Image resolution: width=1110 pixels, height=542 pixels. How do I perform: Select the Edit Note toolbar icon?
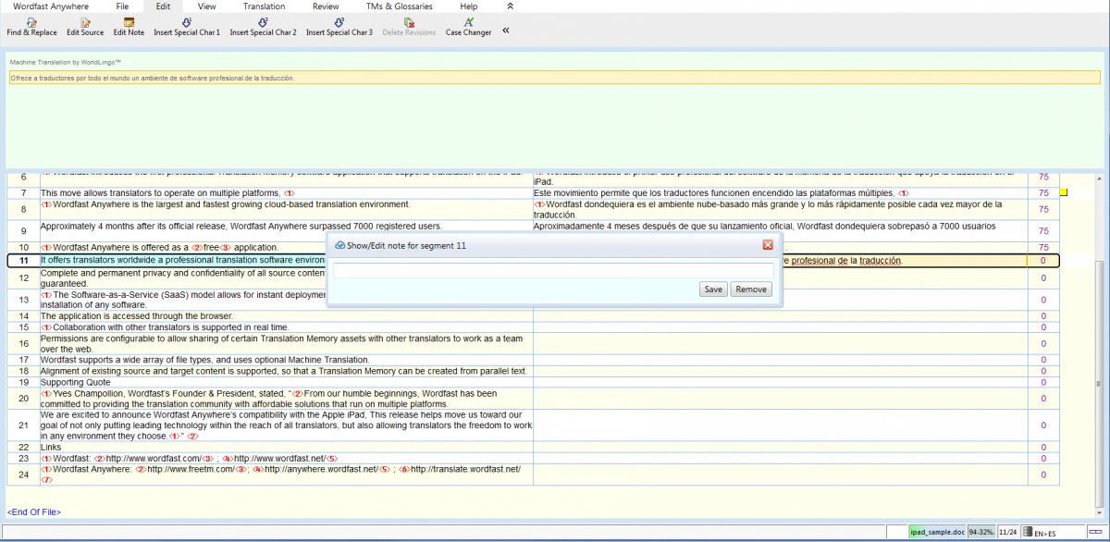click(x=129, y=26)
